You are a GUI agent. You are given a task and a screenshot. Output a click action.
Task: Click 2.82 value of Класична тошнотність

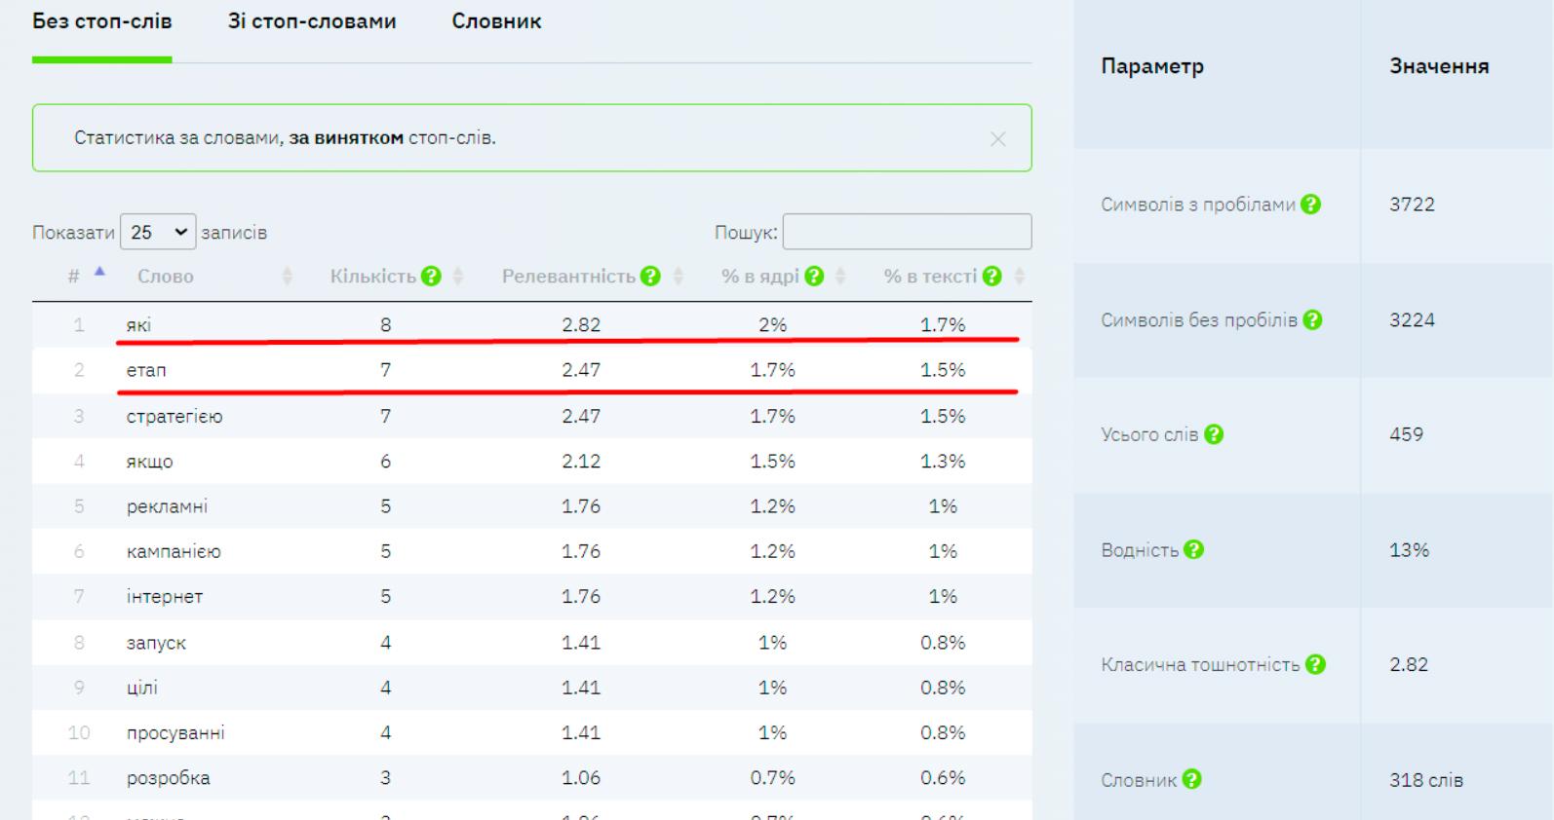point(1409,664)
